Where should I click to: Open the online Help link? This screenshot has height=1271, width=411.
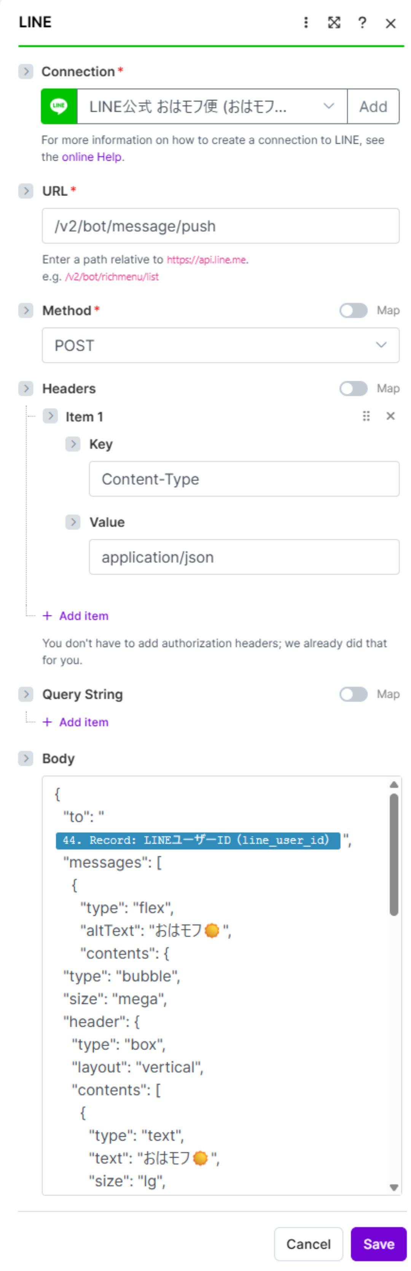coord(92,157)
